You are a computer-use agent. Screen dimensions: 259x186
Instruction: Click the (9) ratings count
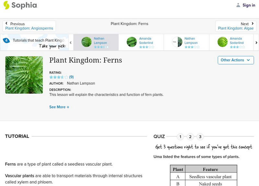pyautogui.click(x=72, y=77)
